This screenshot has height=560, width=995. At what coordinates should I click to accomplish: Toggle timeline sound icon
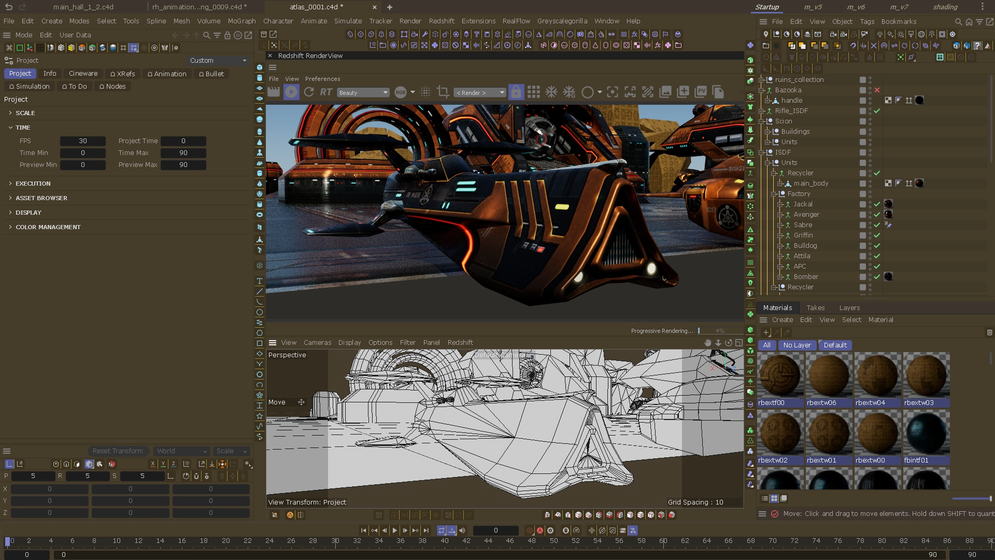click(462, 530)
